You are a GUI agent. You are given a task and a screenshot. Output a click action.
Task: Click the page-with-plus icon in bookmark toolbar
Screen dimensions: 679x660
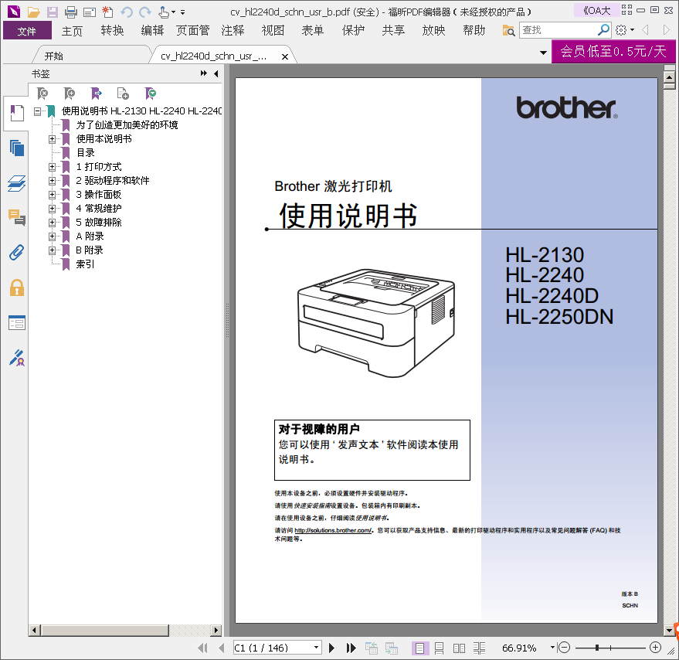(123, 94)
